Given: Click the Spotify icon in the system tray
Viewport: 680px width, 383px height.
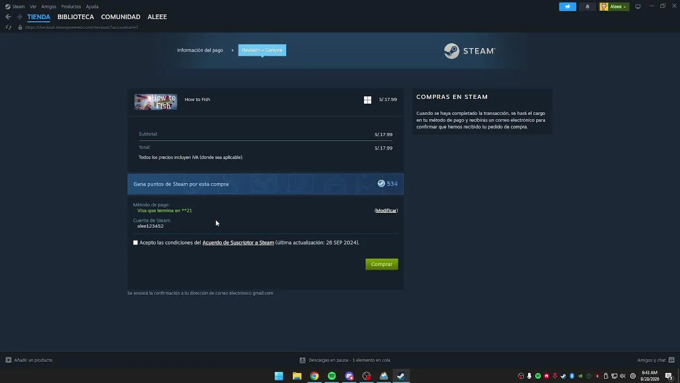Looking at the screenshot, I should pyautogui.click(x=538, y=376).
